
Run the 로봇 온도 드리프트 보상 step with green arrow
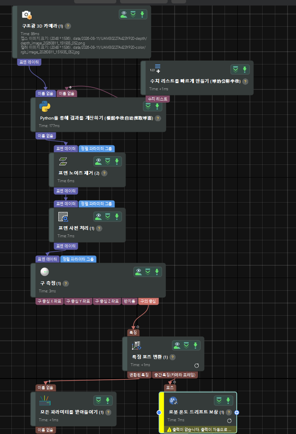[228, 400]
